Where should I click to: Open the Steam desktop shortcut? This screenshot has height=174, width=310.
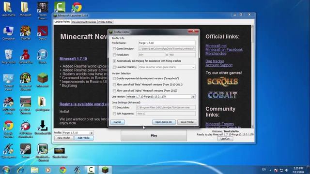pyautogui.click(x=26, y=151)
